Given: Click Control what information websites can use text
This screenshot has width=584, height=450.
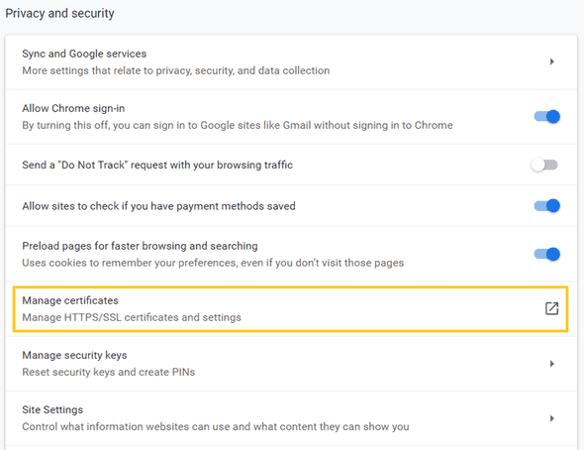Looking at the screenshot, I should coord(215,426).
